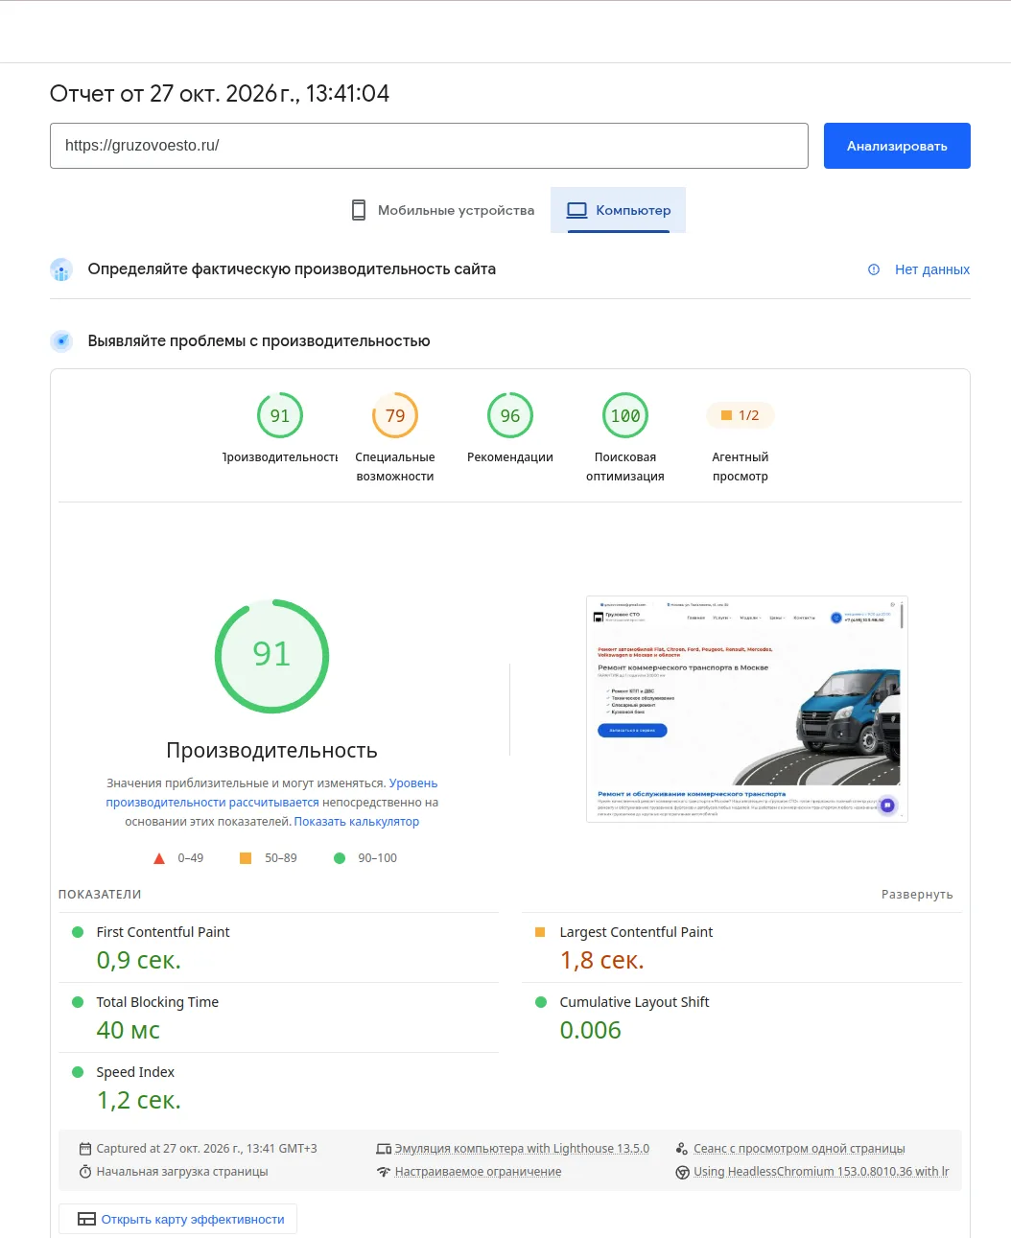
Task: Click the calendar icon beside Captured at
Action: tap(85, 1149)
